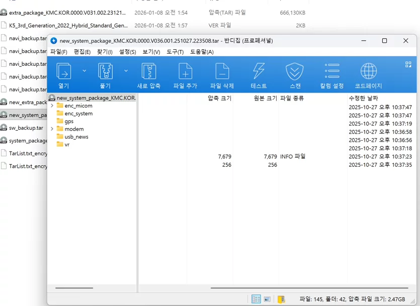Minimize the Bandizip window
Image resolution: width=420 pixels, height=306 pixels.
click(364, 41)
